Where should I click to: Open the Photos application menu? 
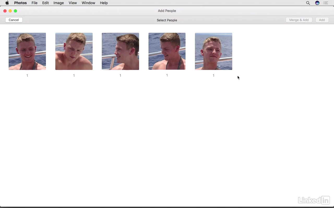pos(20,3)
